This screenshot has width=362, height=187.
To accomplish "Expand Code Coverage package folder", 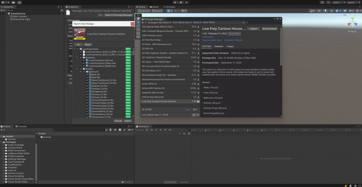I will tap(3, 145).
